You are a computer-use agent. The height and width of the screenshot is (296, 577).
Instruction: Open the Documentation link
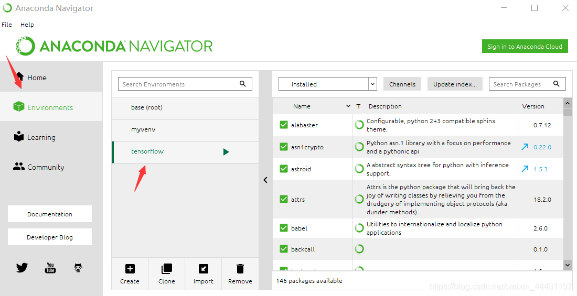[50, 214]
